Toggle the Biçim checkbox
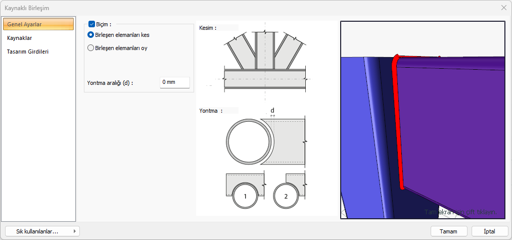This screenshot has width=512, height=240. (91, 24)
